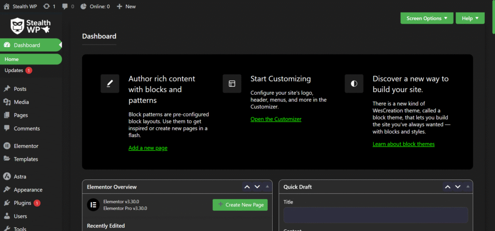Select the Home submenu item
Screen dimensions: 495x231
(31, 59)
